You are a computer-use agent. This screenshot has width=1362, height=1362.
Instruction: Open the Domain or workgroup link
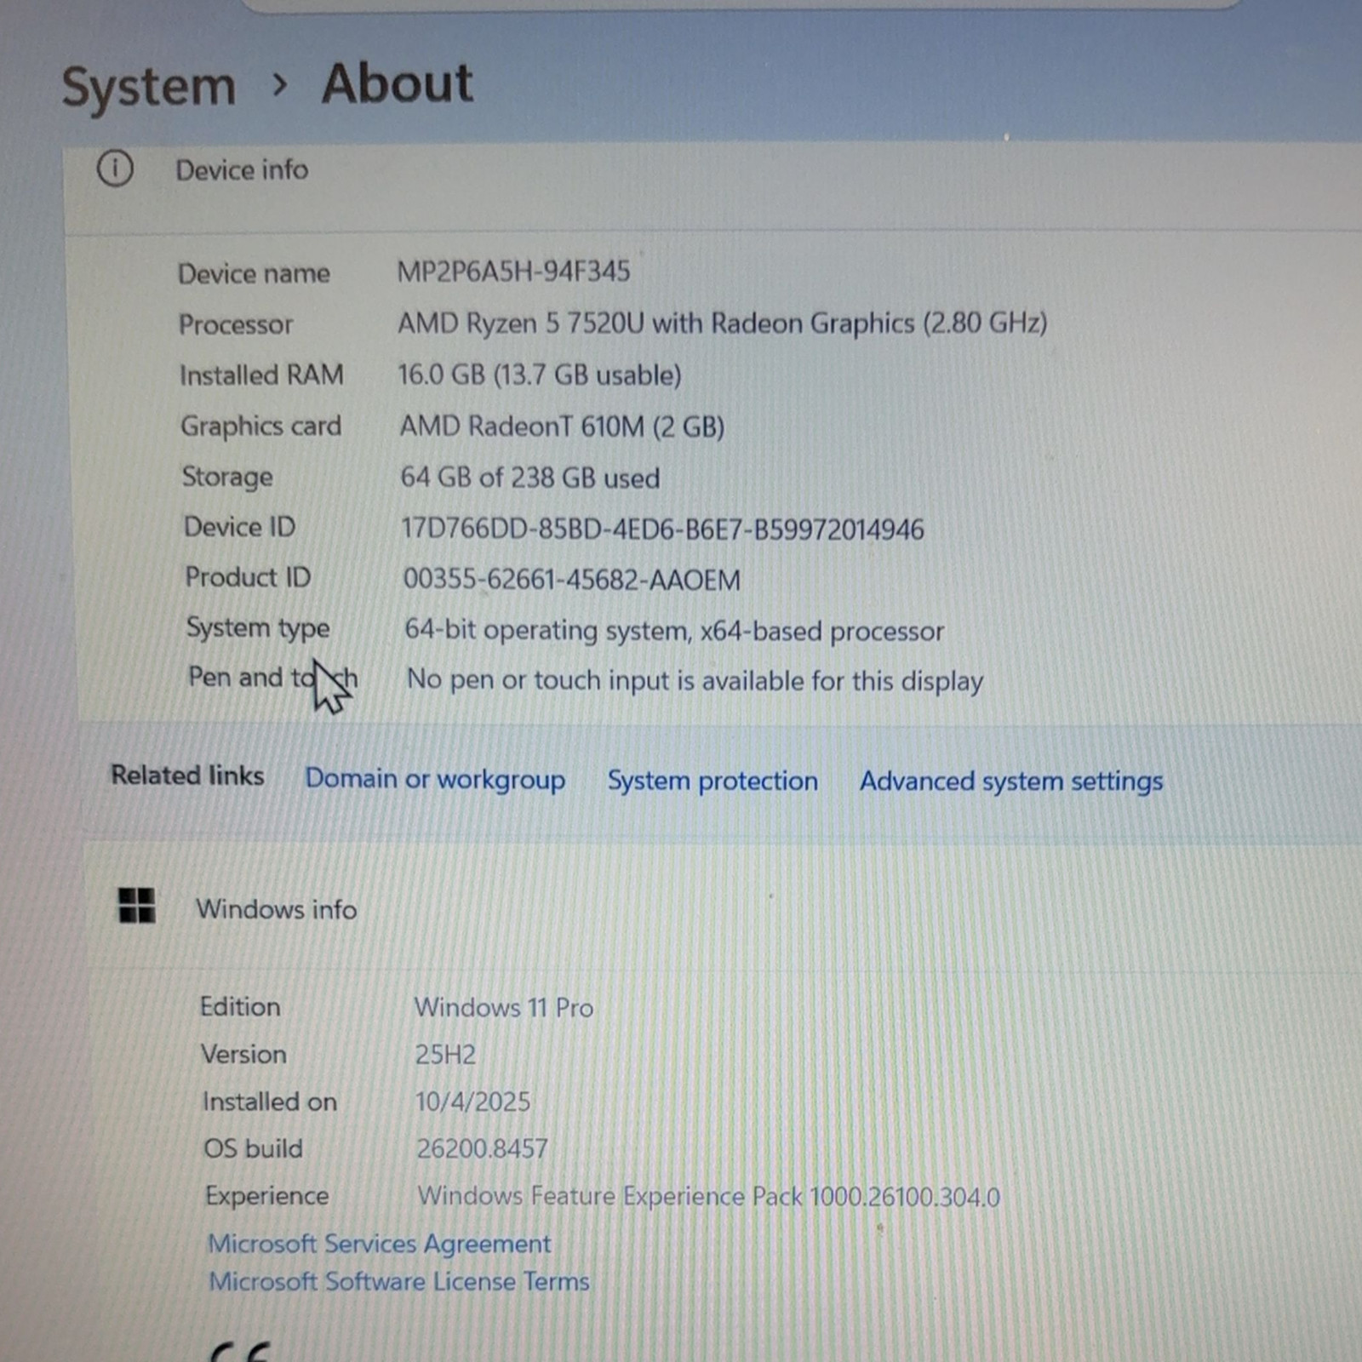(x=435, y=779)
